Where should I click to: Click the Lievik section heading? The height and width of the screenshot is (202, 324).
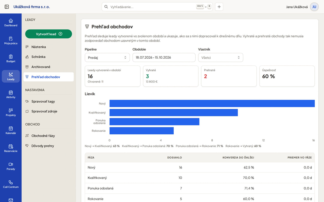click(90, 94)
